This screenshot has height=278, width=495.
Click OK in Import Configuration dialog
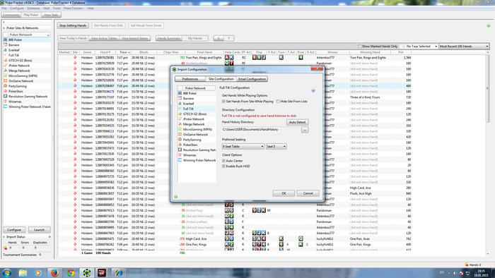coord(284,193)
